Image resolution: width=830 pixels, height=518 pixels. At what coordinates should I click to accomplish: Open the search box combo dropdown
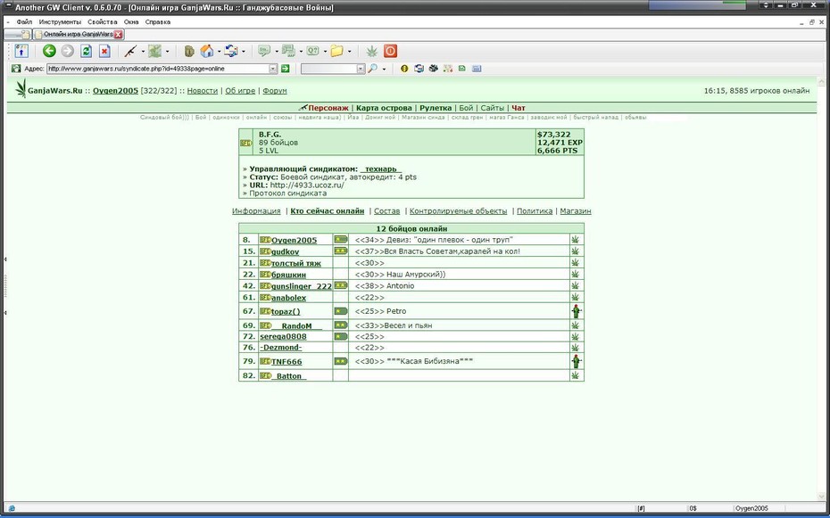pyautogui.click(x=361, y=69)
